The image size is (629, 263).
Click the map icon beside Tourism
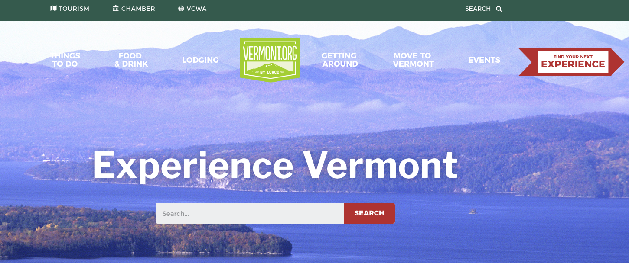(x=53, y=9)
